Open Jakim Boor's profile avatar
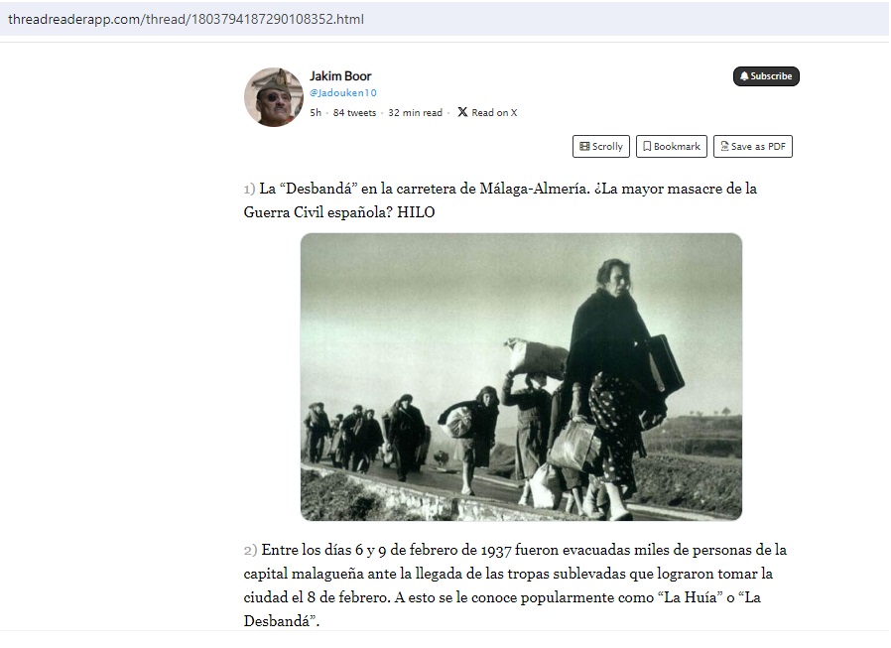Viewport: 891px width, 648px height. click(x=274, y=97)
